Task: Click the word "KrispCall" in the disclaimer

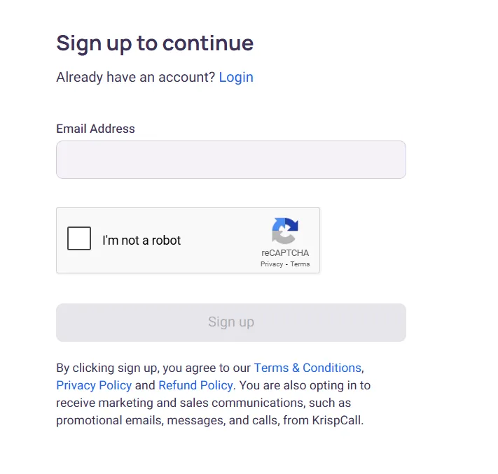Action: [337, 420]
